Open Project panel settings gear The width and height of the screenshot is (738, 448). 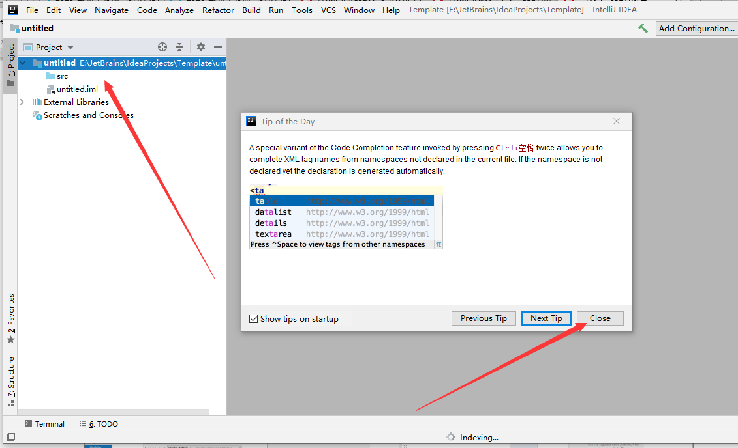pos(201,47)
